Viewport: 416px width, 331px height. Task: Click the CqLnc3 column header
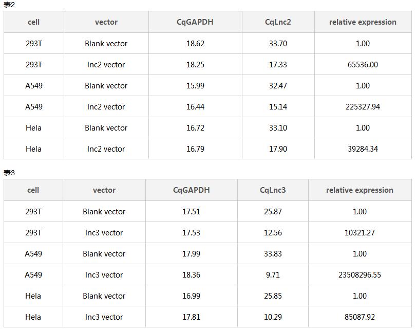click(273, 190)
